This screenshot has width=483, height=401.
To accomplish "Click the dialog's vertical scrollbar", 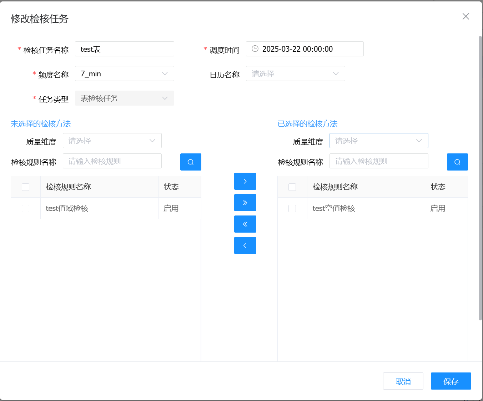I will tap(480, 178).
